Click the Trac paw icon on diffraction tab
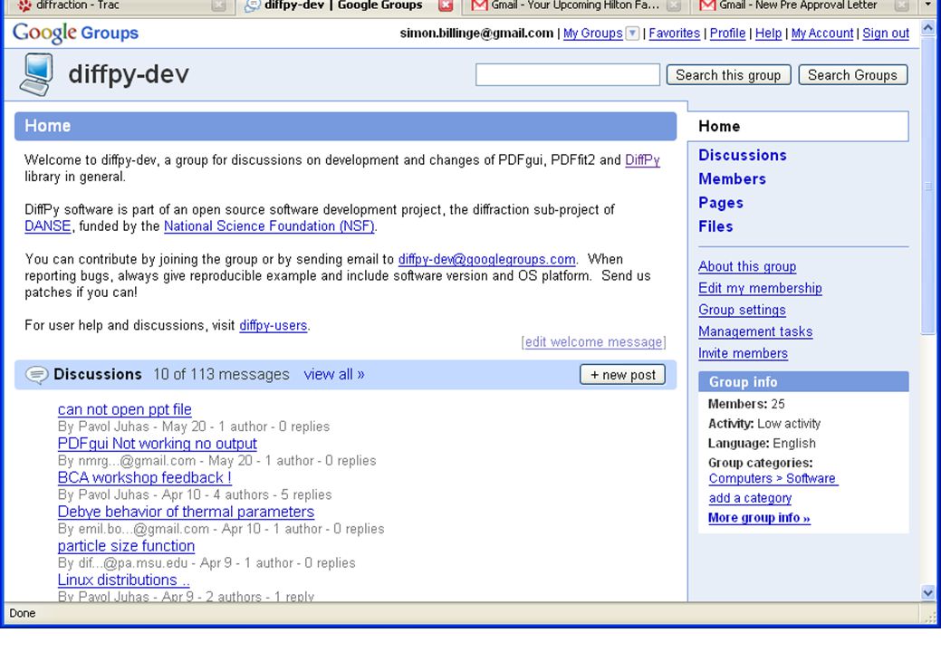 pyautogui.click(x=24, y=6)
